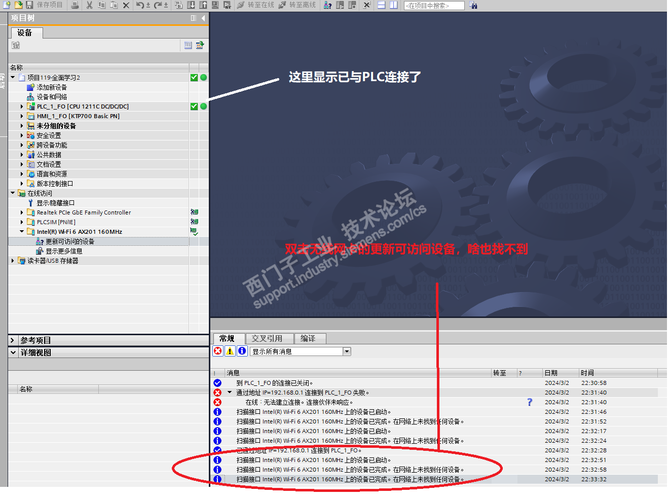Image resolution: width=669 pixels, height=497 pixels.
Task: Open the 显示所有消息 dropdown
Action: [x=347, y=351]
